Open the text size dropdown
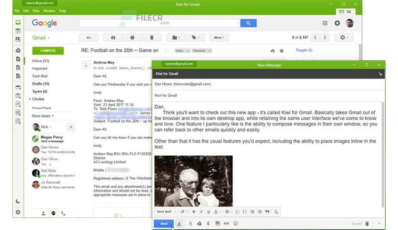Viewport: 398px width, 230px height. (x=184, y=212)
